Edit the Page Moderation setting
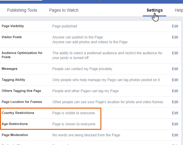 click(175, 135)
